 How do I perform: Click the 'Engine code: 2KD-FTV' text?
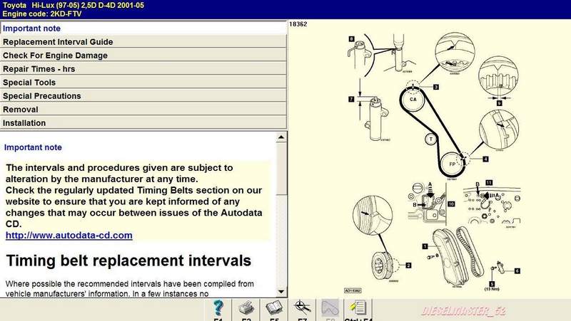(42, 14)
